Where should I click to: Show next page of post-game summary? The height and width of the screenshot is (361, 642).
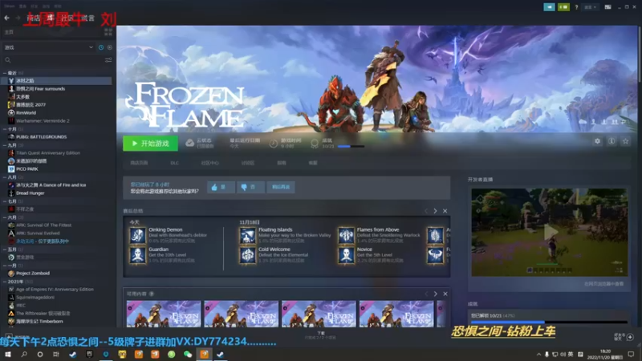point(435,211)
